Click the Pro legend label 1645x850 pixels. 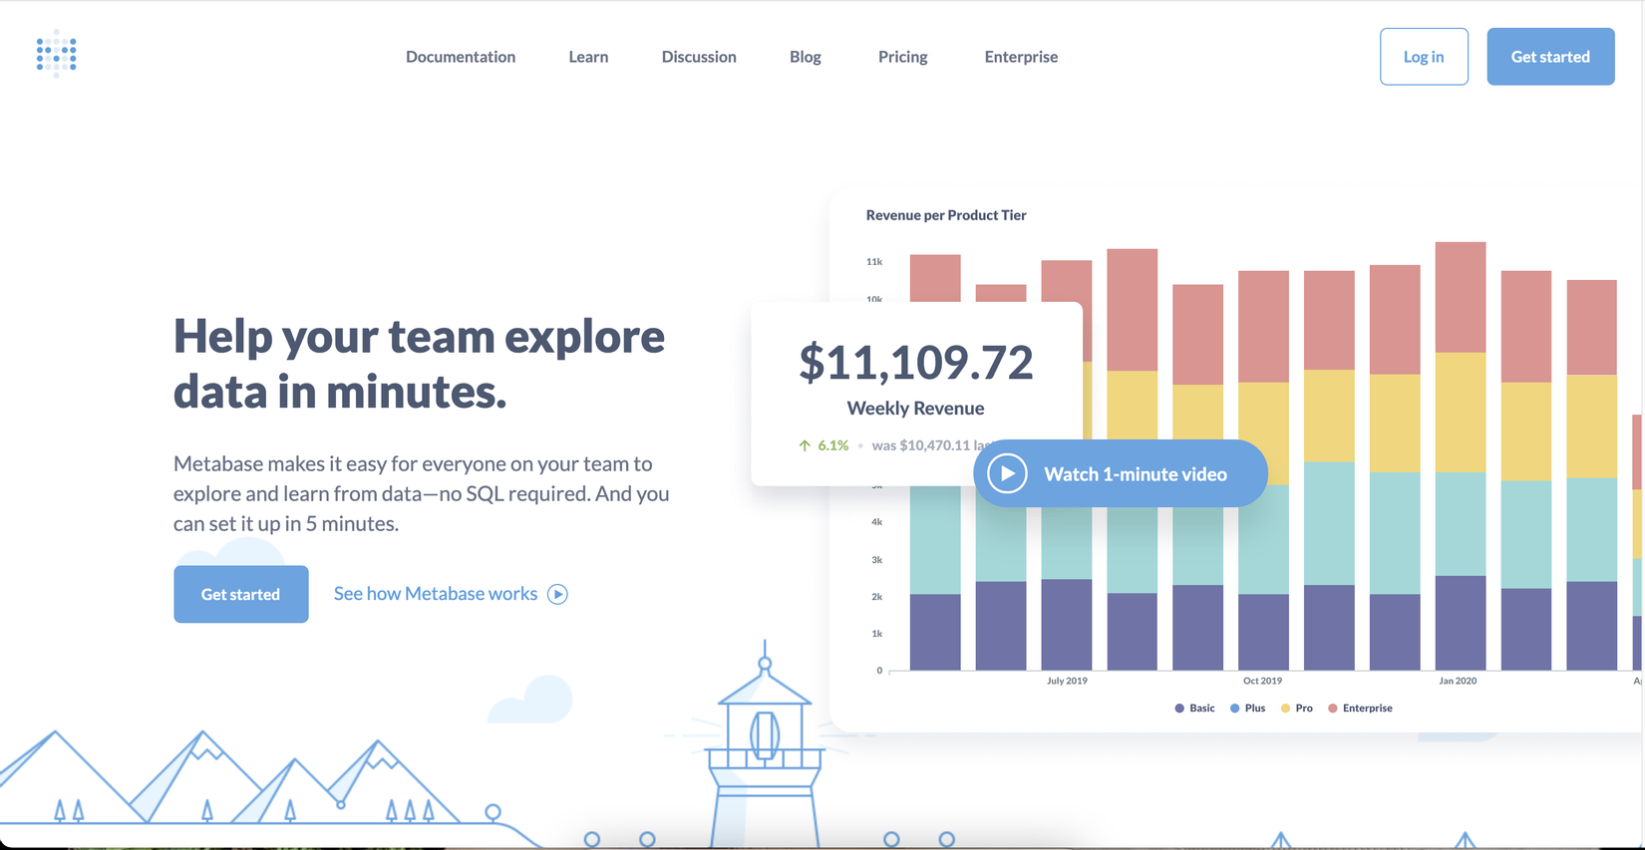(1304, 708)
